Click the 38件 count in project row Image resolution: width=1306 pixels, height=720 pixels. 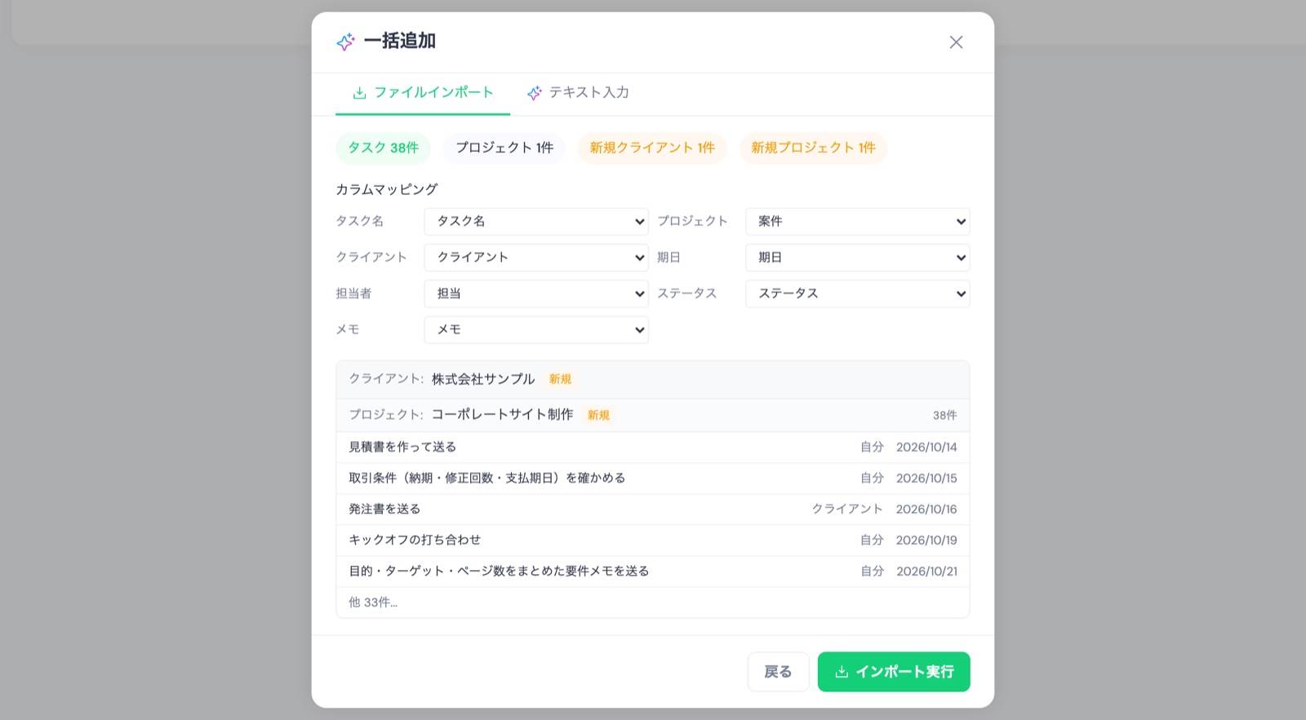point(944,415)
